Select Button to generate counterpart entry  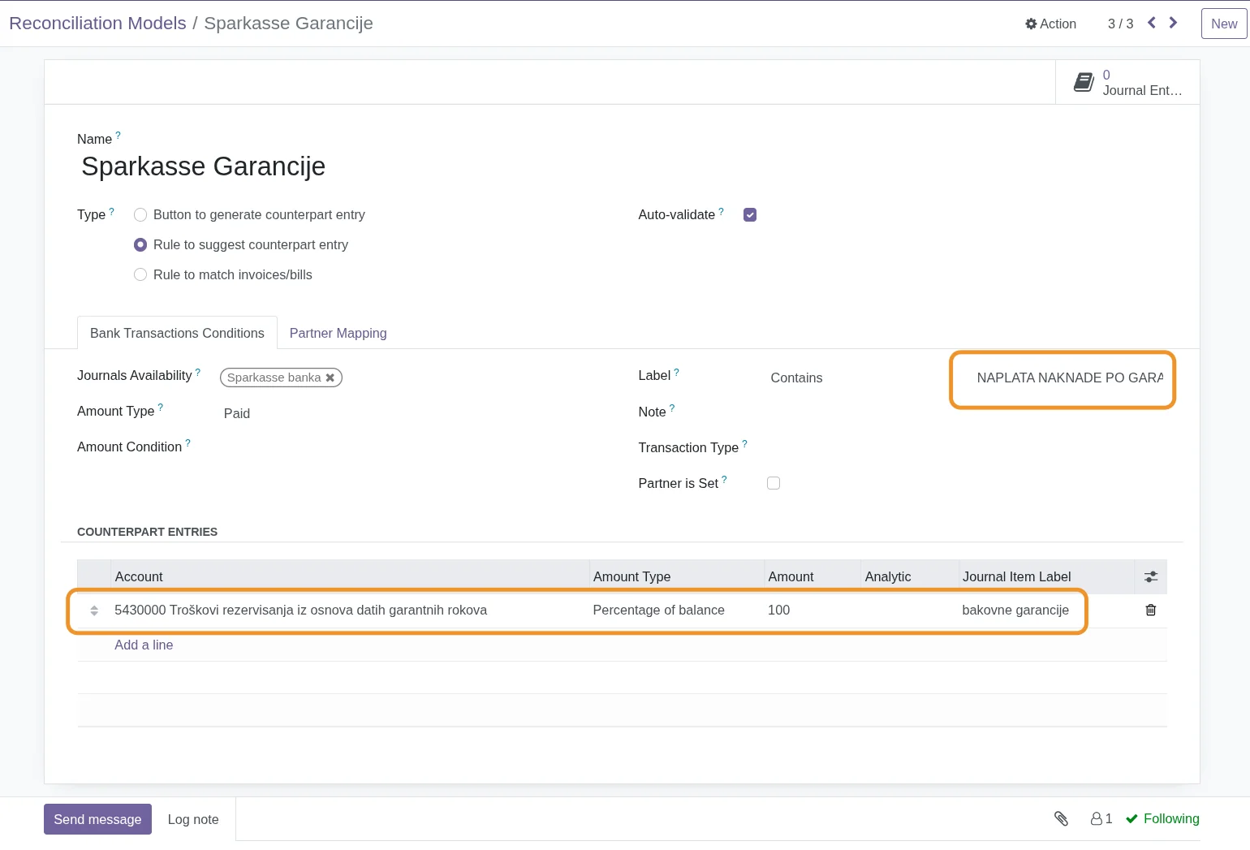[x=140, y=215]
